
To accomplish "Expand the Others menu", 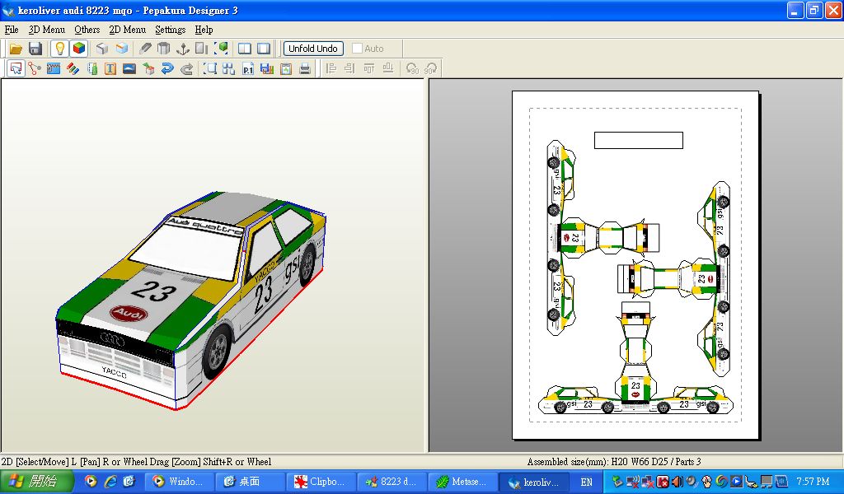I will tap(87, 30).
